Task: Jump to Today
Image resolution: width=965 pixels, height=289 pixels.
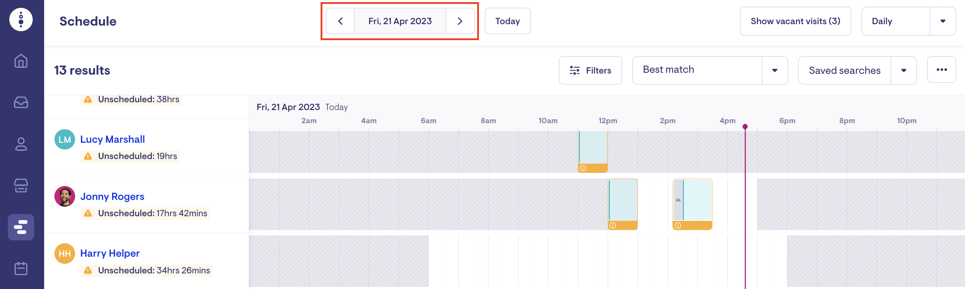Action: [x=507, y=21]
